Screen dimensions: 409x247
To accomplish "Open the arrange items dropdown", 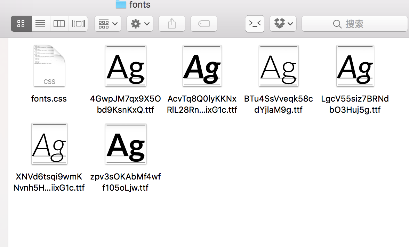I will coord(108,24).
